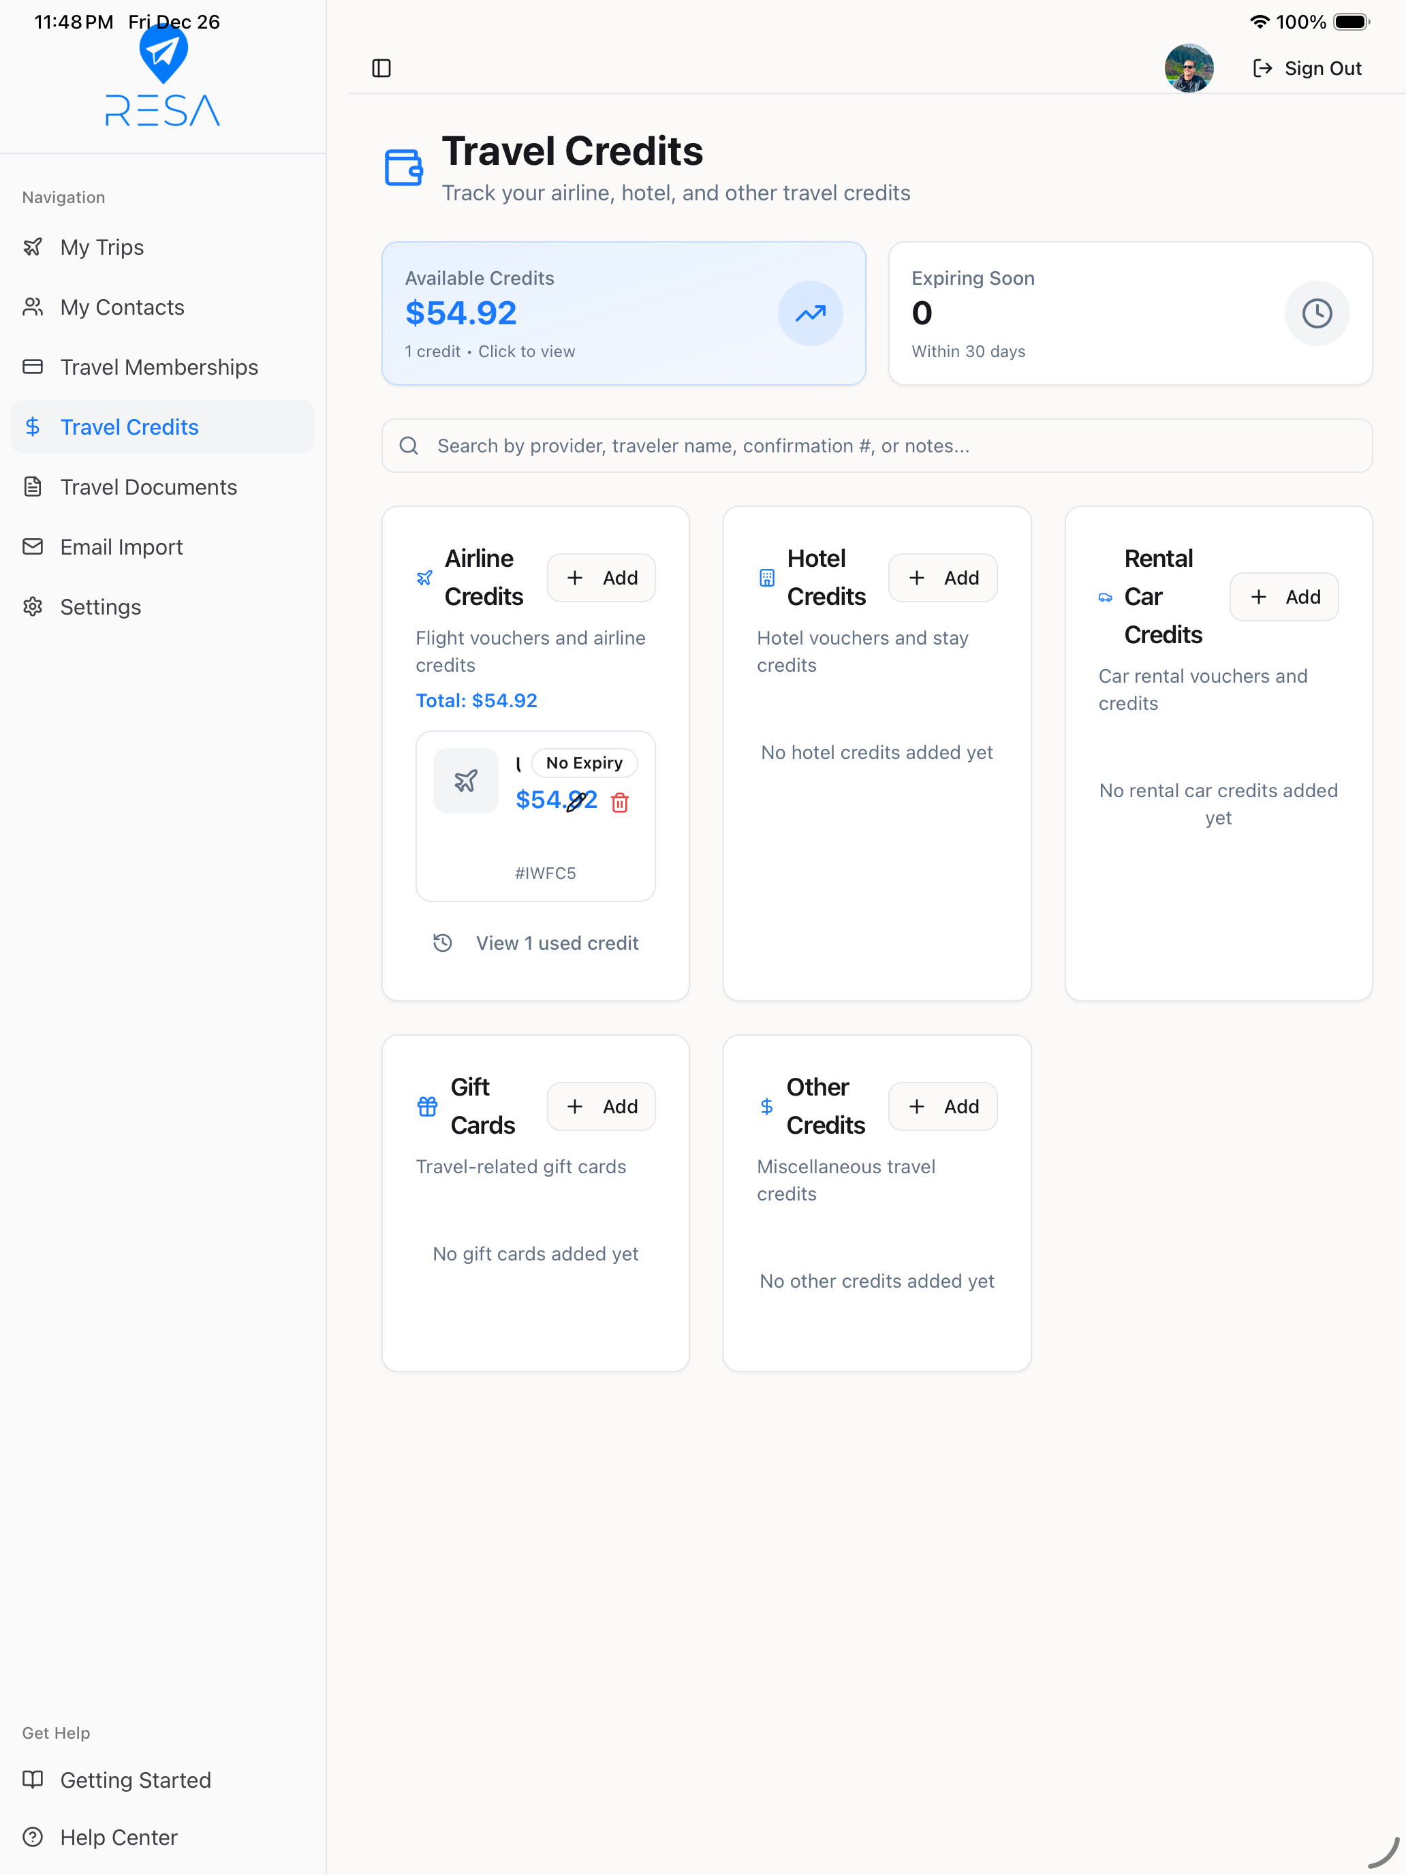Image resolution: width=1406 pixels, height=1875 pixels.
Task: Click the Total: $54.92 text
Action: click(476, 701)
